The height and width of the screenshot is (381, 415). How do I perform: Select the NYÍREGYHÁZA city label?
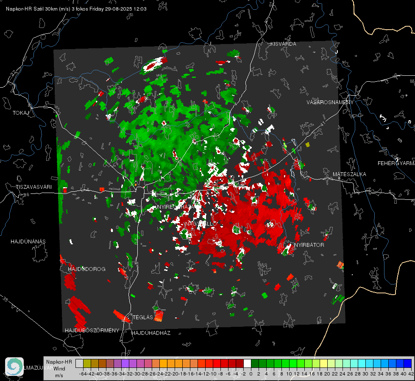(176, 207)
